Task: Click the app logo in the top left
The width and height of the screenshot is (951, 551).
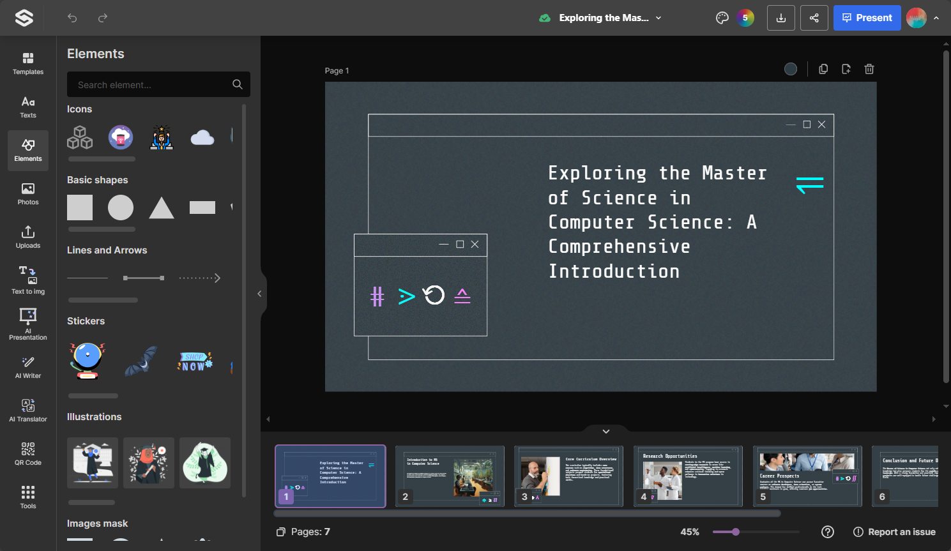Action: (x=24, y=18)
